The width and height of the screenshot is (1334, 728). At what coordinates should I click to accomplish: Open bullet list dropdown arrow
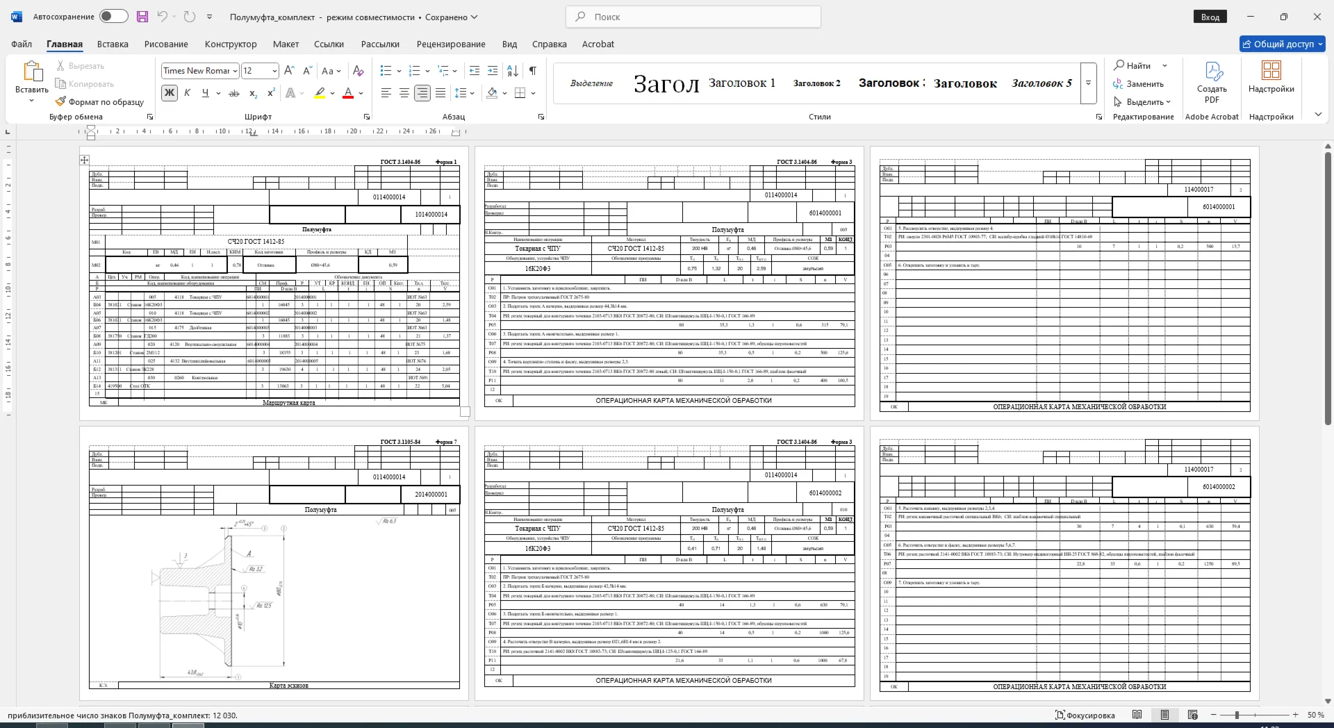click(399, 71)
